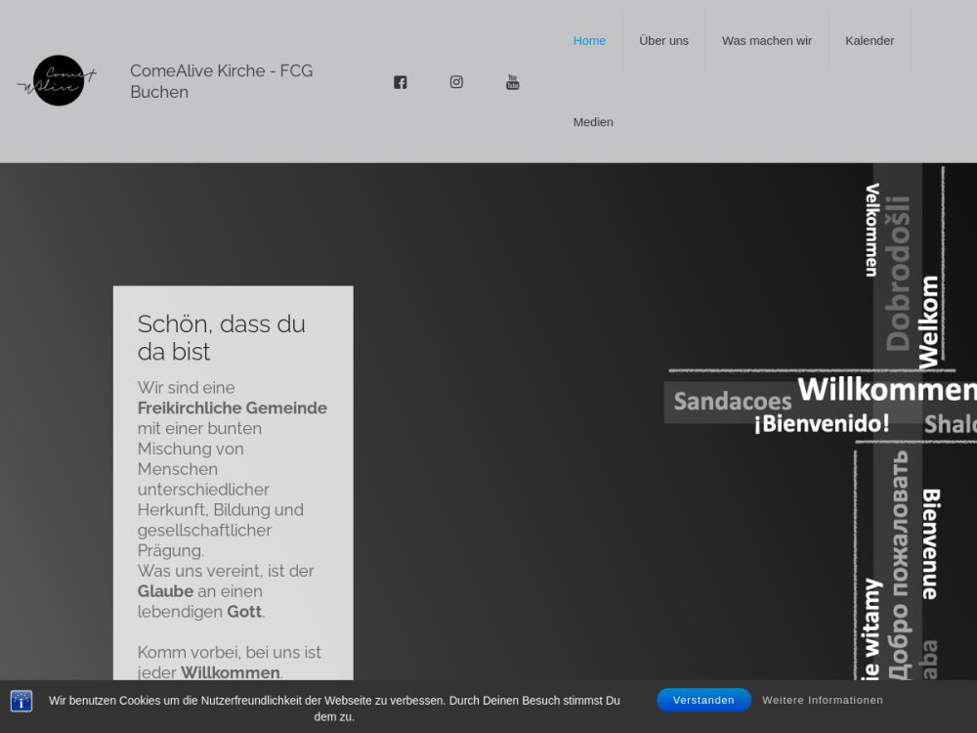977x733 pixels.
Task: Open the Instagram profile icon
Action: (456, 82)
